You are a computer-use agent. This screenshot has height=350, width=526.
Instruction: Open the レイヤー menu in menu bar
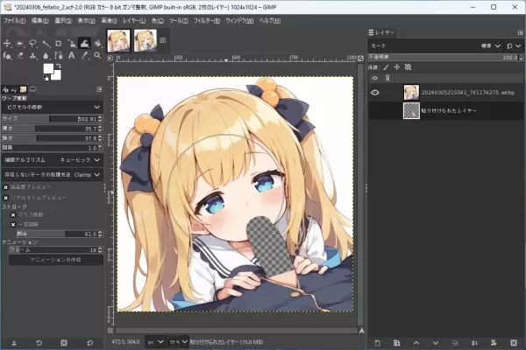(x=134, y=21)
